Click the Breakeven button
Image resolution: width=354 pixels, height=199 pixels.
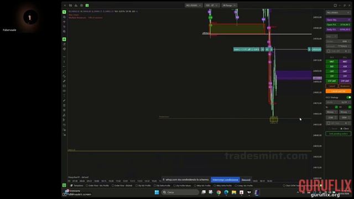pos(345,86)
